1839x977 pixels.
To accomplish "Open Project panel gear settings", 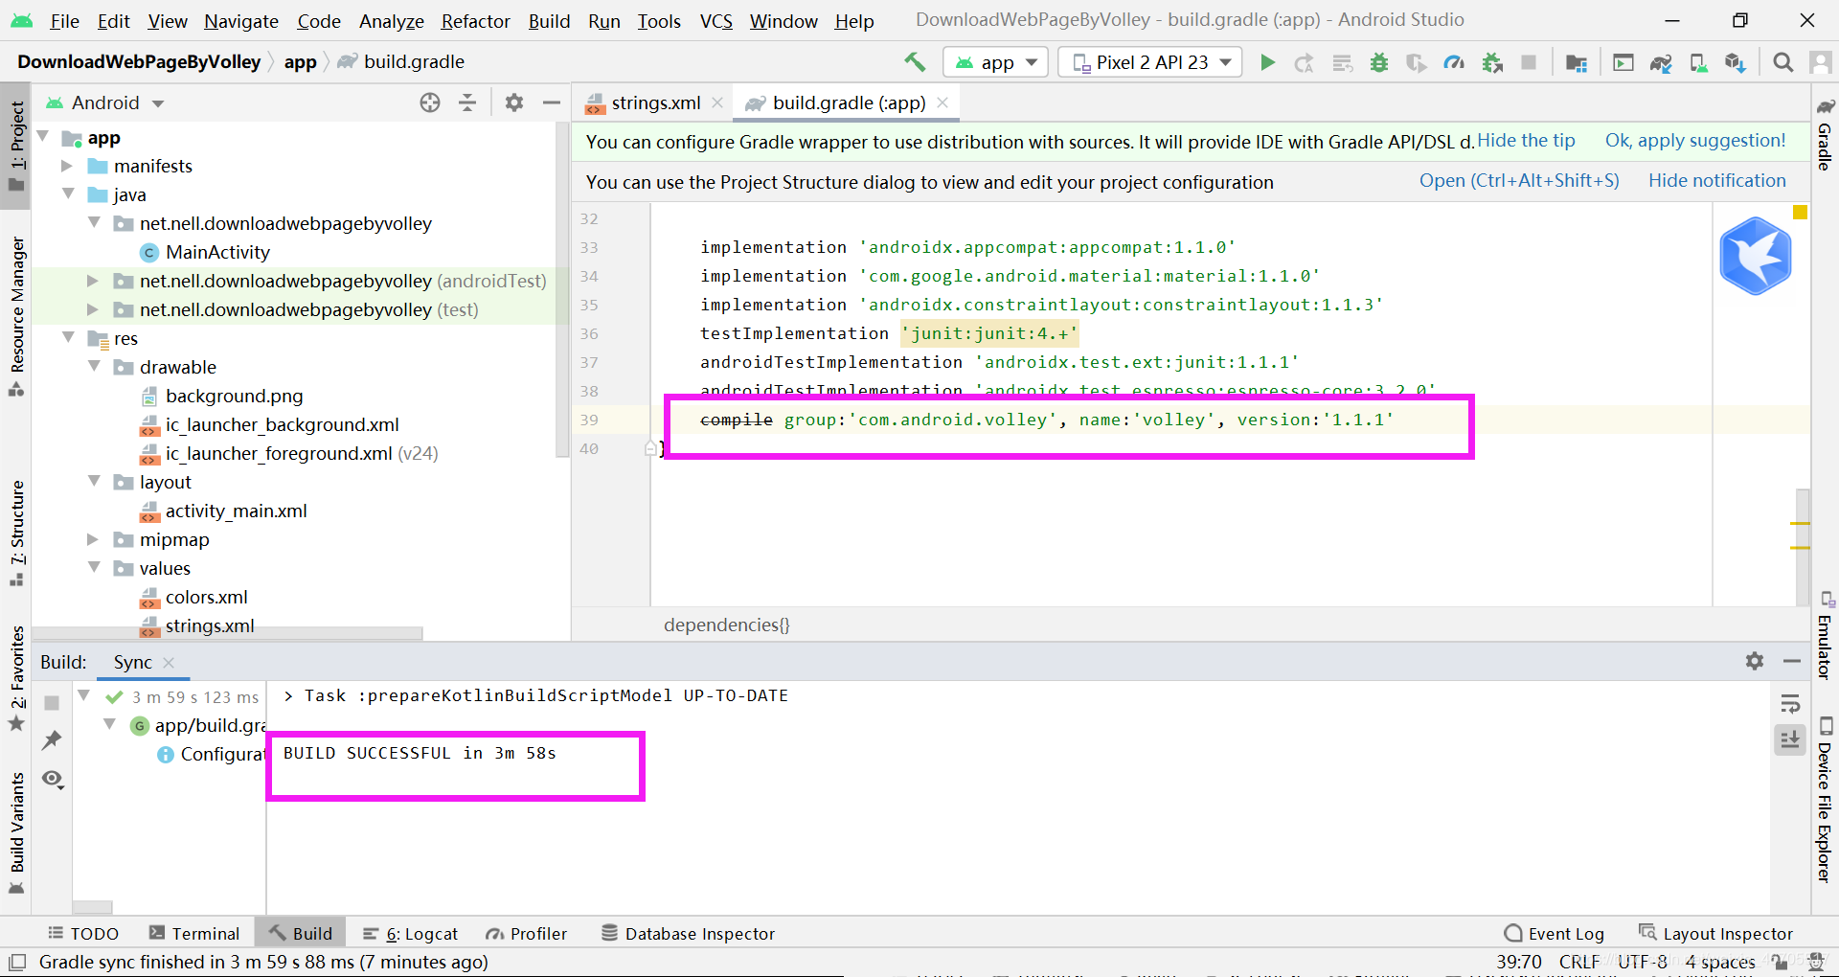I will (x=514, y=102).
